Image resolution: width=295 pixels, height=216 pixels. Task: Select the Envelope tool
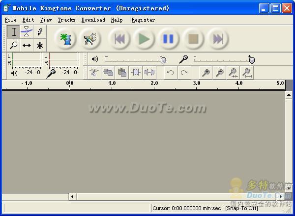tap(27, 31)
